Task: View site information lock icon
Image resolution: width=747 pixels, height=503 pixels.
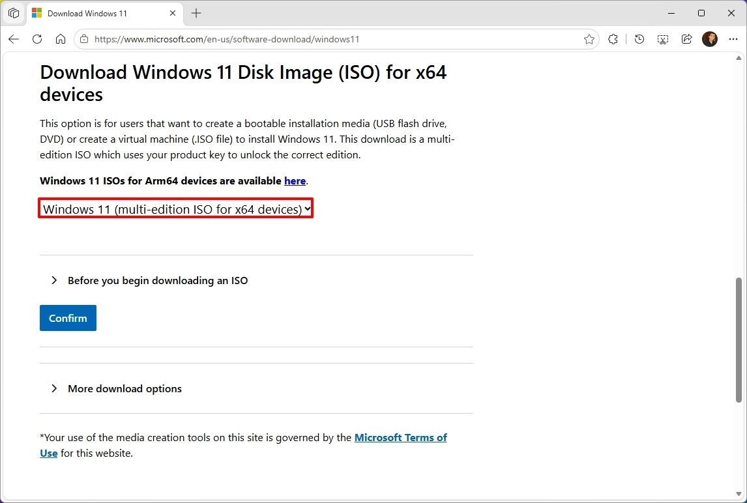Action: click(84, 39)
